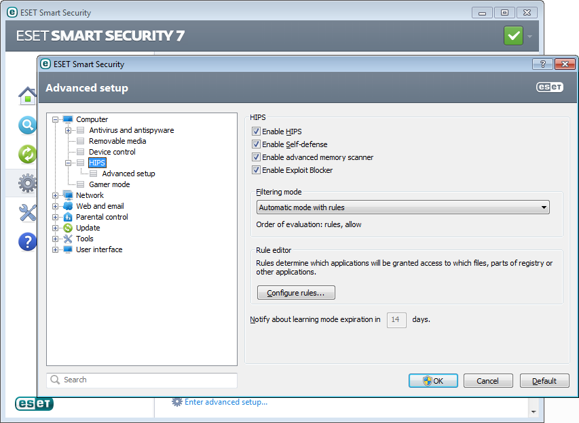Image resolution: width=579 pixels, height=423 pixels.
Task: Select the Setup gear sidebar icon
Action: click(x=27, y=184)
